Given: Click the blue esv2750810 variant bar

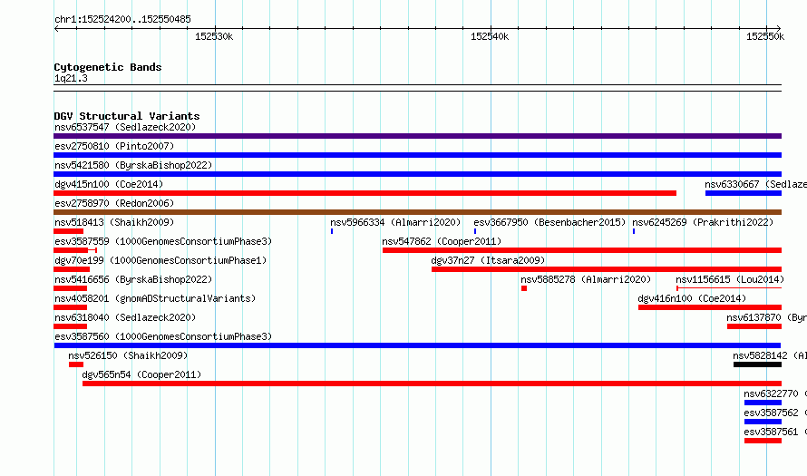Looking at the screenshot, I should (x=417, y=155).
